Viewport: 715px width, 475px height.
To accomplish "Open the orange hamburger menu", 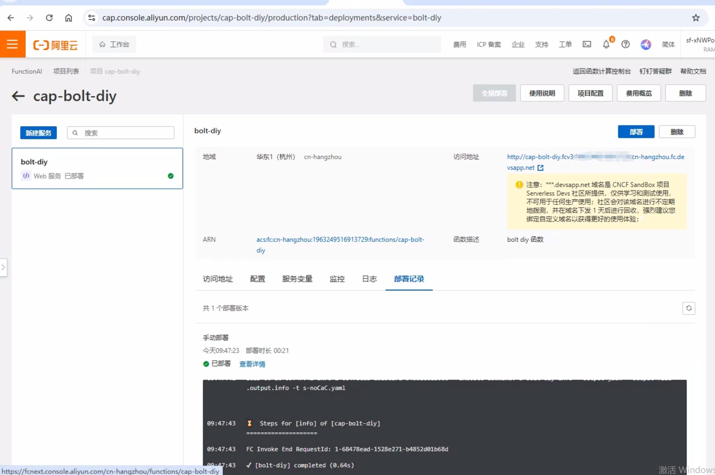I will [12, 44].
